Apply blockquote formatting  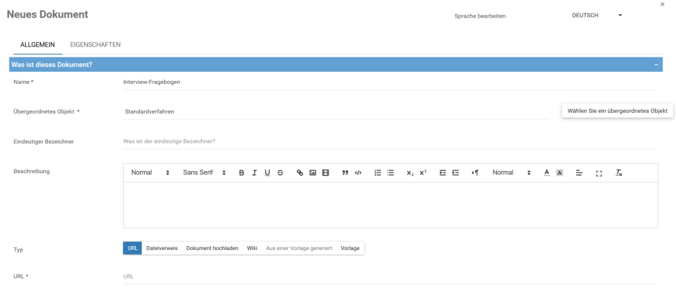(x=345, y=173)
